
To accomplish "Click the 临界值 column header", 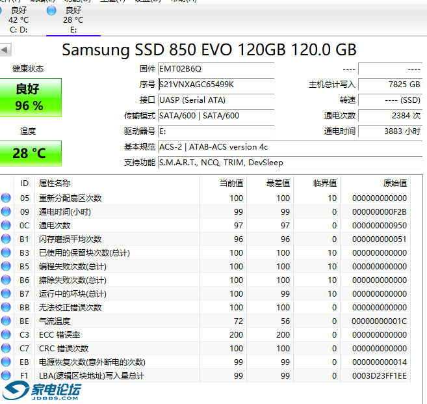I will coord(317,183).
